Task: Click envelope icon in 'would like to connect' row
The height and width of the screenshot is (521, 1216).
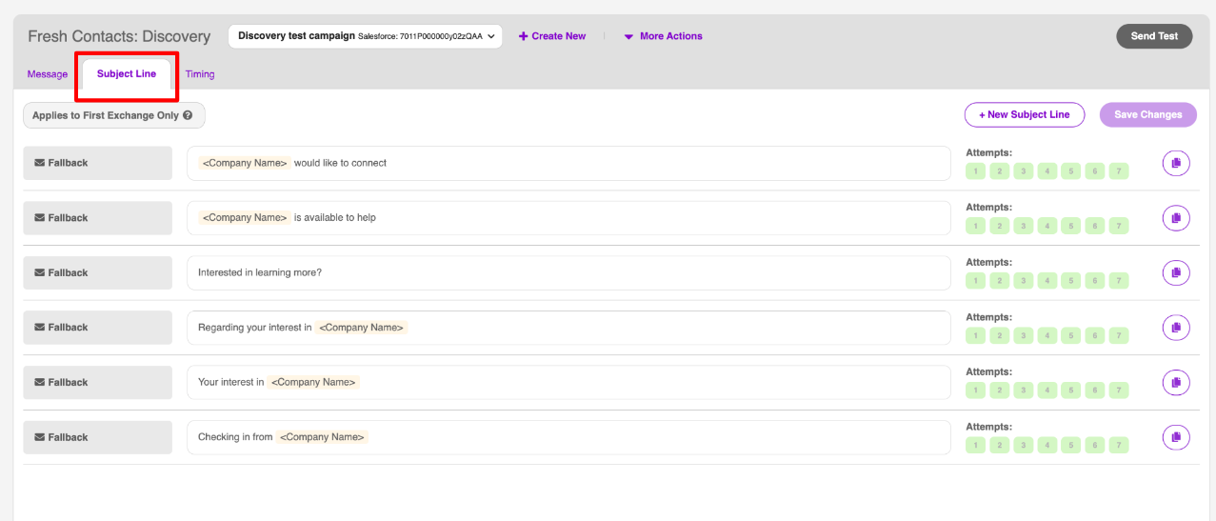Action: pyautogui.click(x=39, y=163)
